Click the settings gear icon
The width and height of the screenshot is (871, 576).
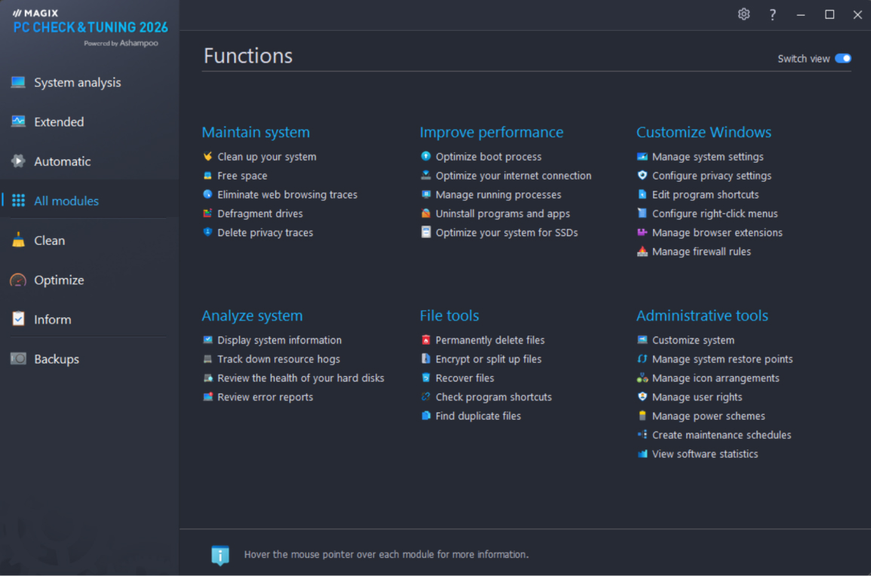[744, 14]
